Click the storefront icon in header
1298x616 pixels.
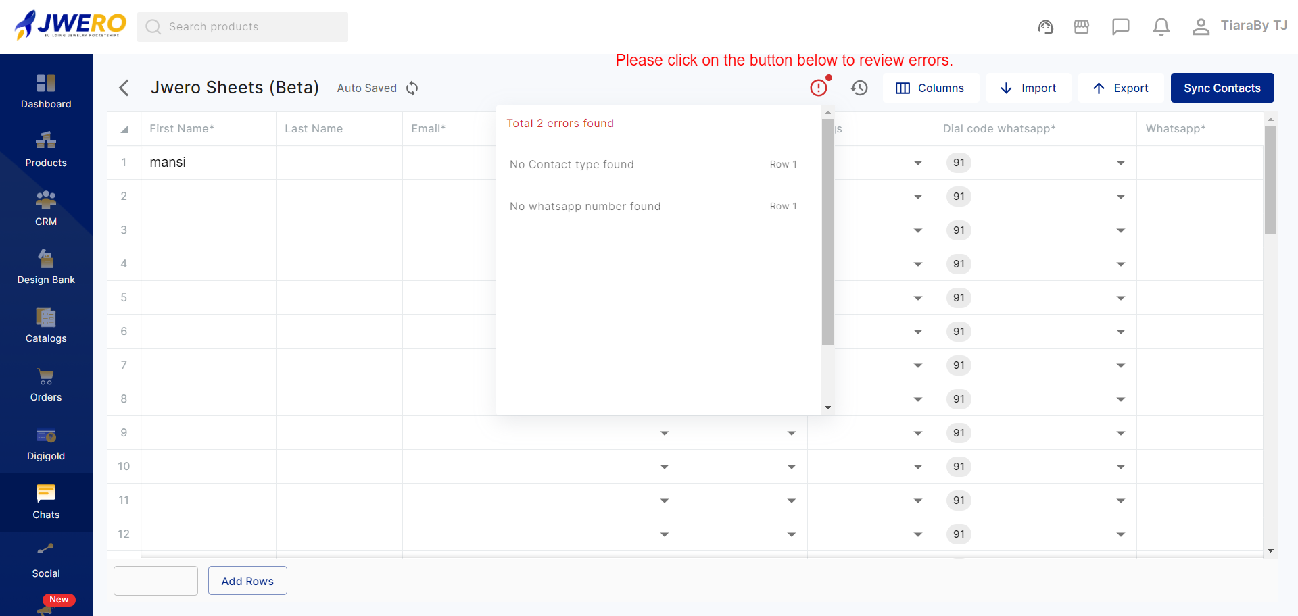point(1081,27)
